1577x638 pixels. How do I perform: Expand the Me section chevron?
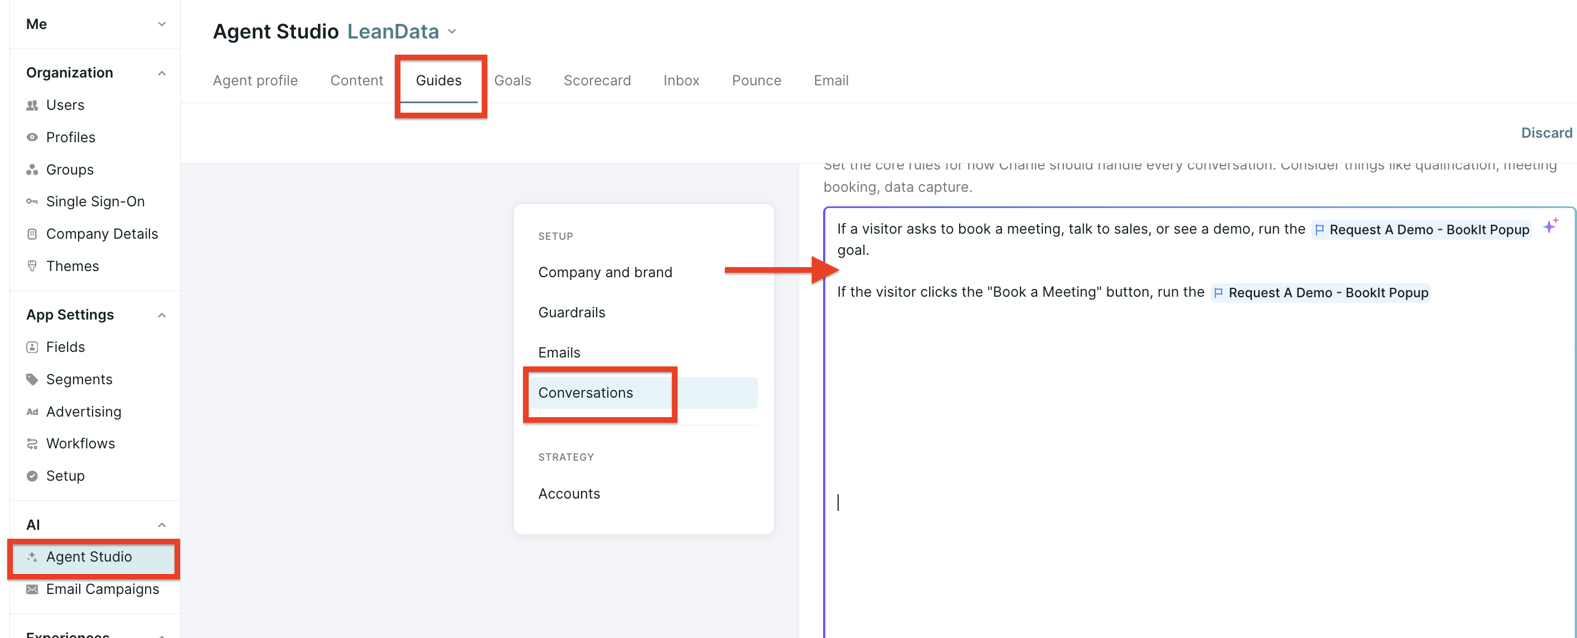pyautogui.click(x=162, y=25)
